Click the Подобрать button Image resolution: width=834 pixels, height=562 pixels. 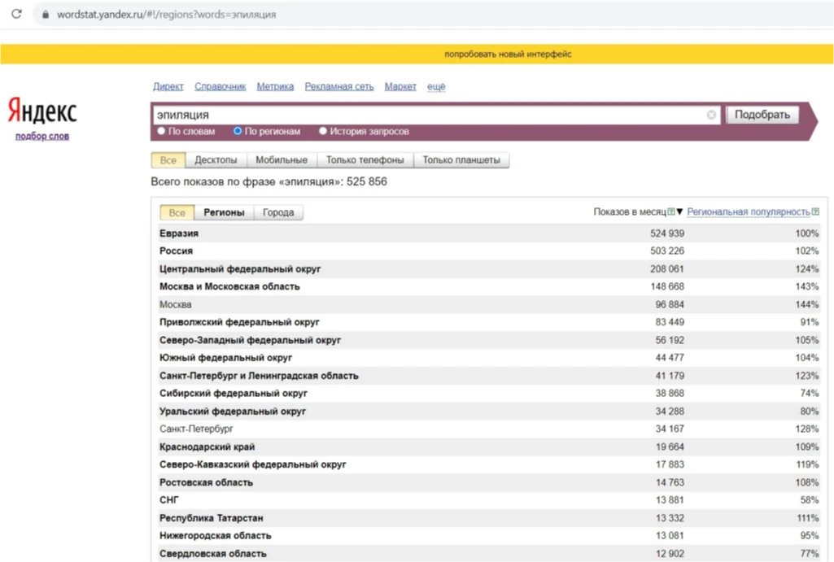pyautogui.click(x=762, y=115)
